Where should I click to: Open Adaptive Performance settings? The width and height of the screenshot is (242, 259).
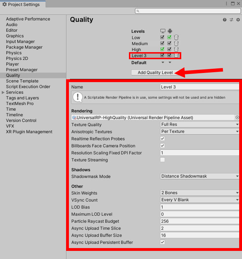pyautogui.click(x=28, y=19)
